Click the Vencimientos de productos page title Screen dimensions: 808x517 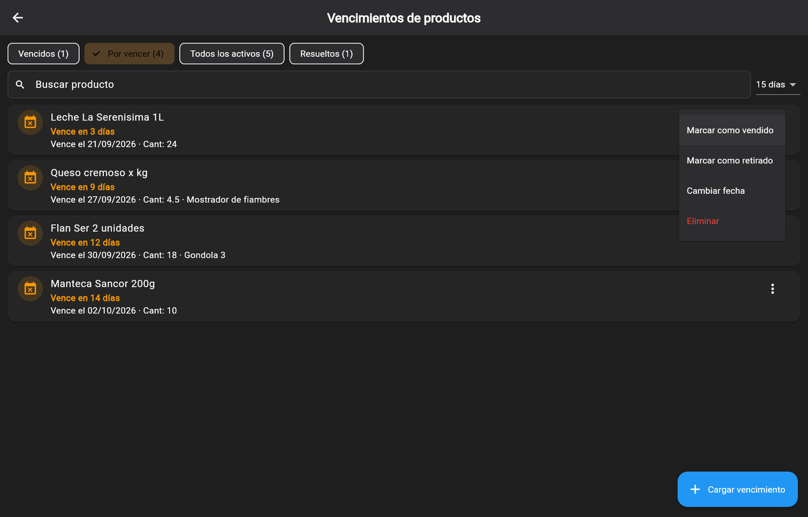point(404,18)
